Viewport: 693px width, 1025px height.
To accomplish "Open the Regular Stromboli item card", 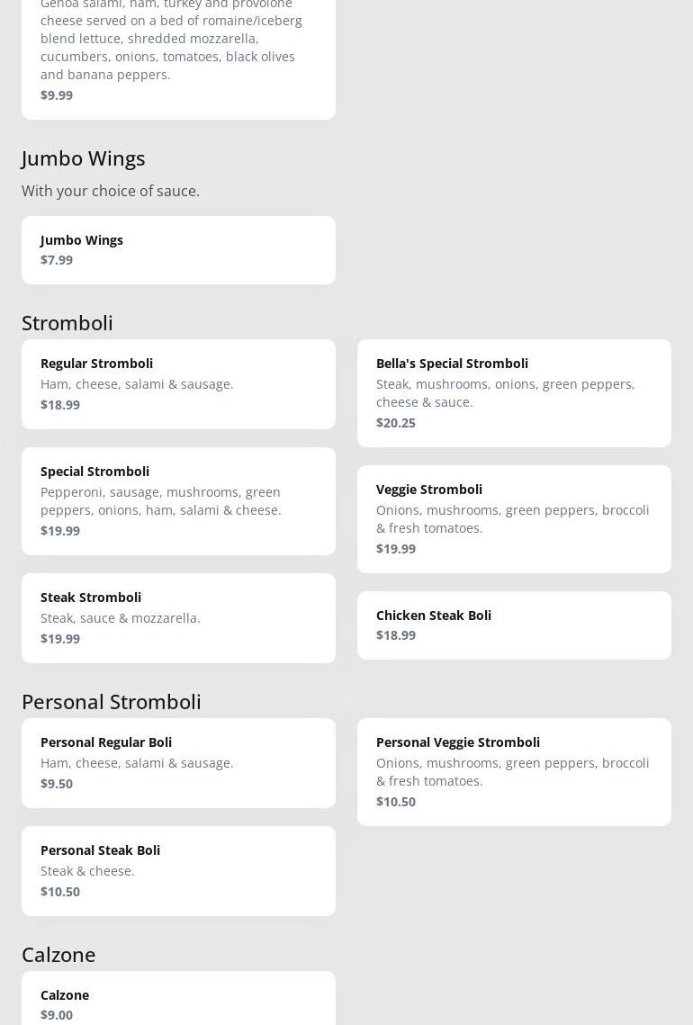I will (x=178, y=383).
